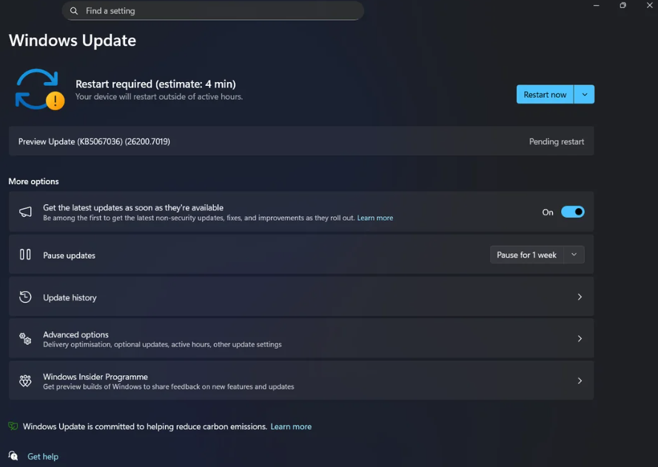The height and width of the screenshot is (467, 658).
Task: Click the gears icon for Advanced options
Action: click(x=25, y=339)
